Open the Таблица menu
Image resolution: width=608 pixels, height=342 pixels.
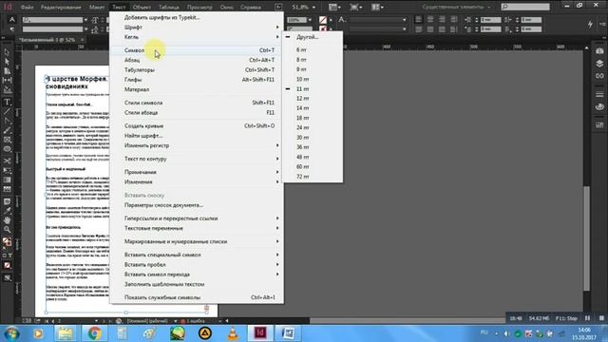pos(169,7)
